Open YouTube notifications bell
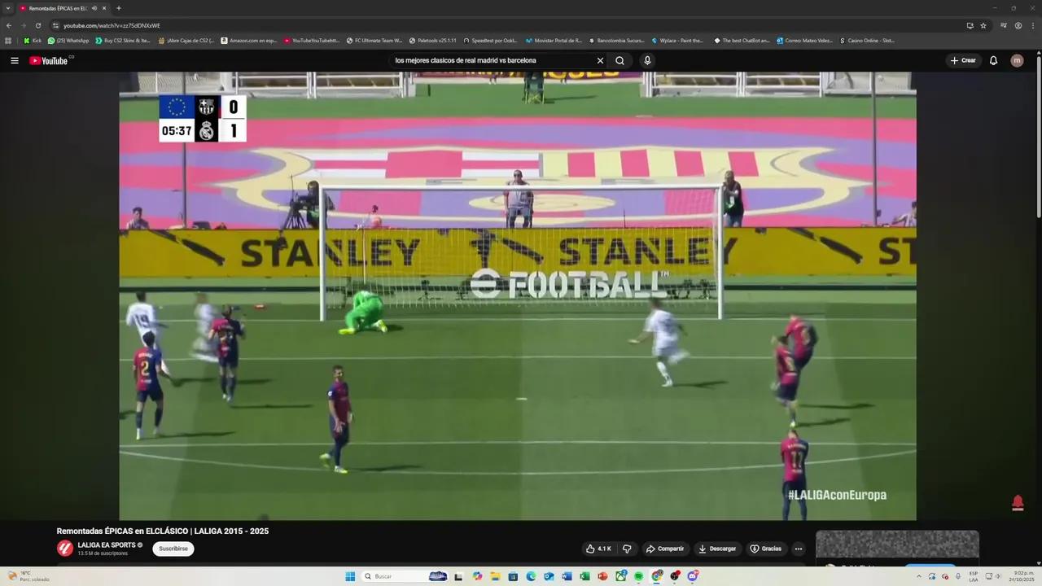1042x586 pixels. [x=993, y=60]
